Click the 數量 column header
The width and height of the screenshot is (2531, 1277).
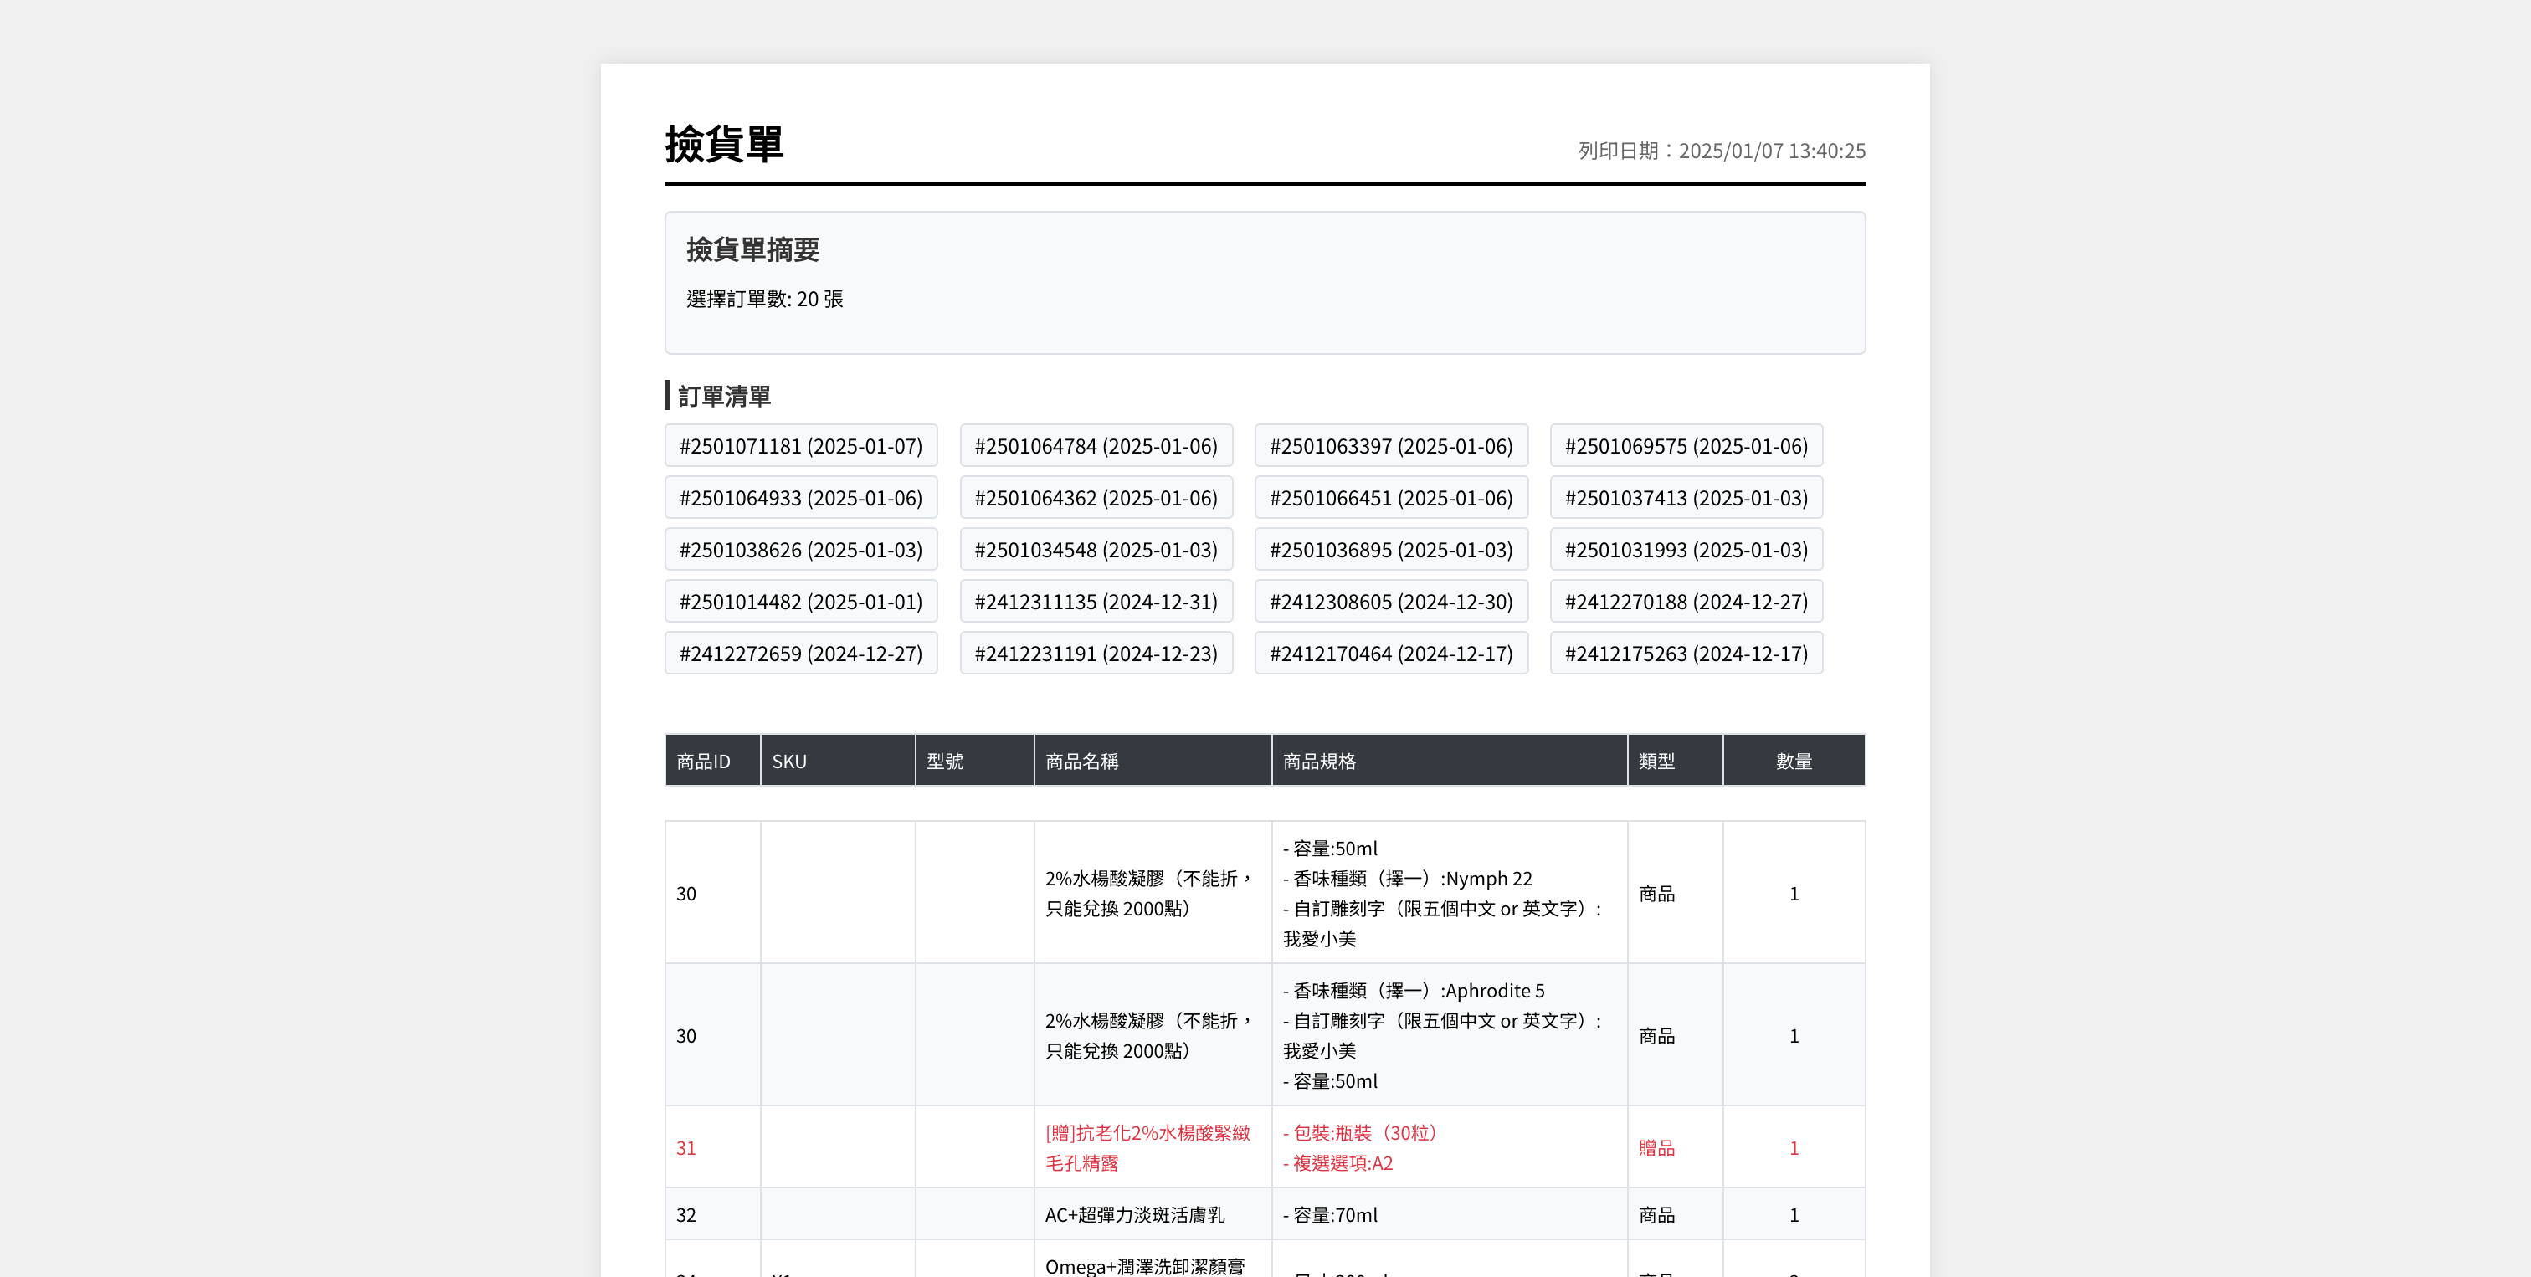click(x=1794, y=762)
